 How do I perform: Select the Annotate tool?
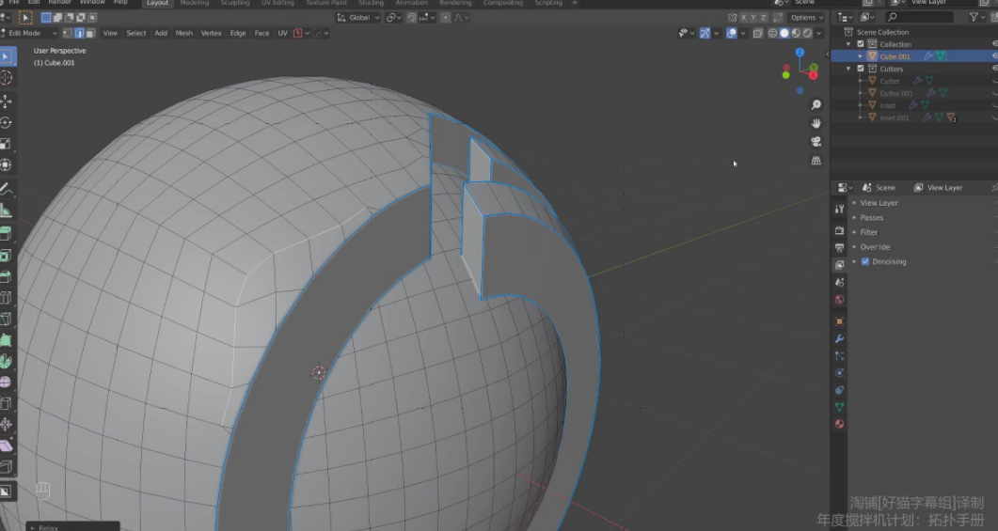point(7,190)
